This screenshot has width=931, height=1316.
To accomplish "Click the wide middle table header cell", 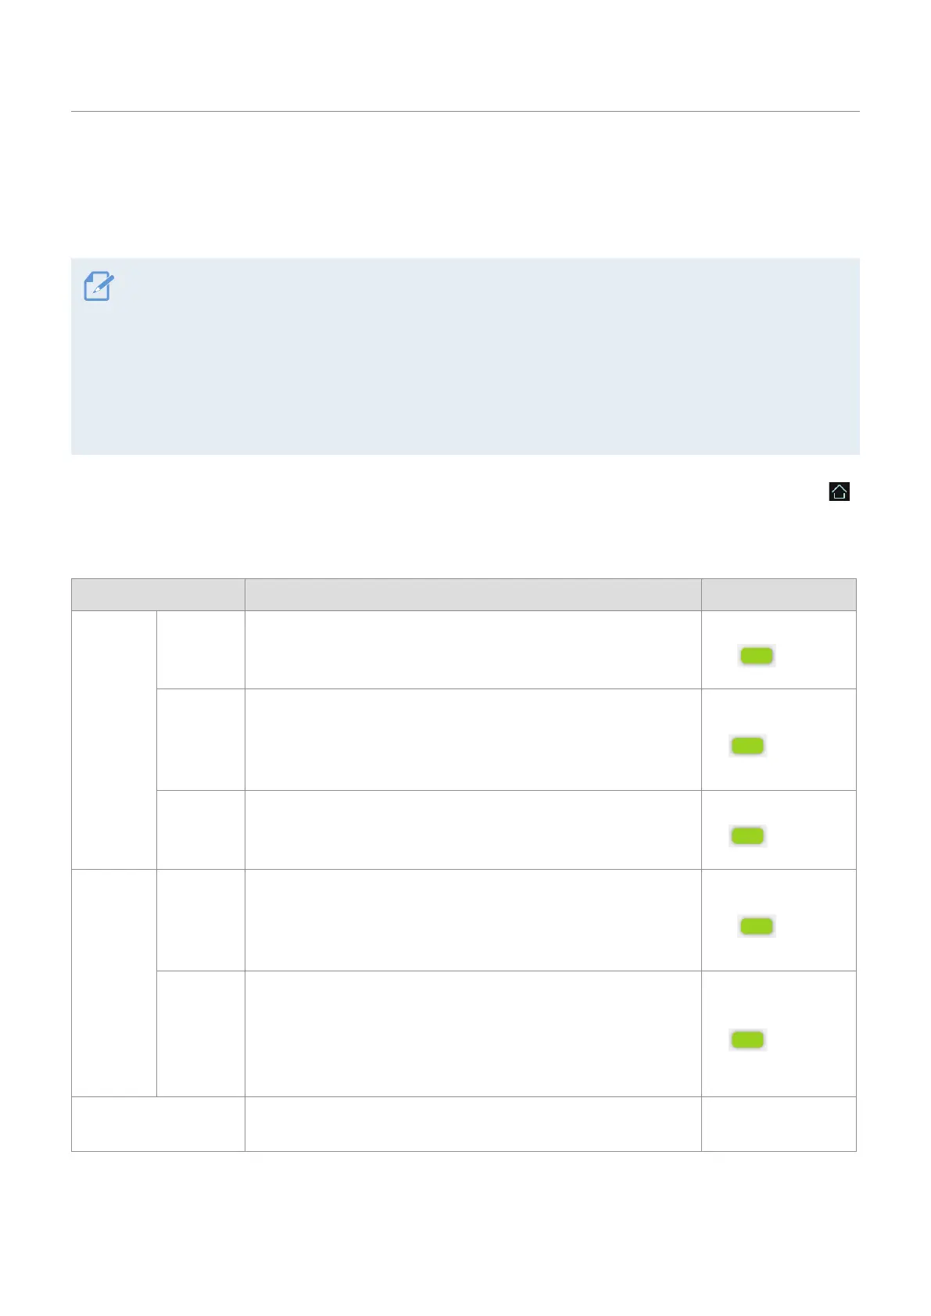I will click(473, 595).
